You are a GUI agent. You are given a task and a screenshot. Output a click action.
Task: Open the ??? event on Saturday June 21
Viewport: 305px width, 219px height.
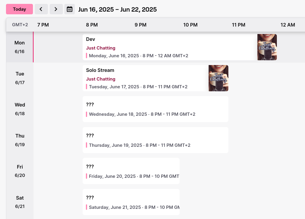131,202
